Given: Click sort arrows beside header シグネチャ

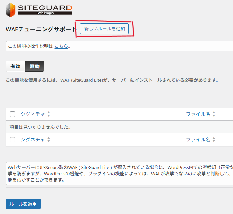Looking at the screenshot, I should click(x=49, y=114).
